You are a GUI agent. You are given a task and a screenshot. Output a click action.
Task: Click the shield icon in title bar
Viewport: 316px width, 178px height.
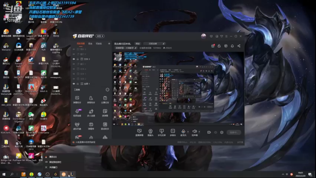coord(211,36)
